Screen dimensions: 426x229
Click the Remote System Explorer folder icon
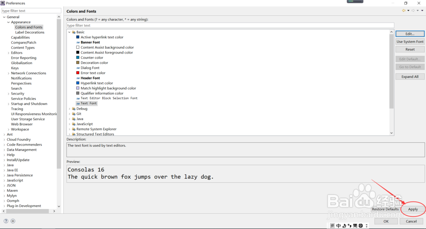[x=74, y=129]
